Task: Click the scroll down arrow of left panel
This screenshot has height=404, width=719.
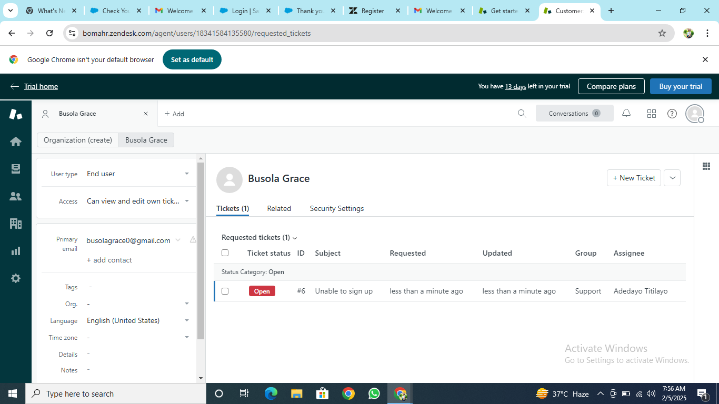Action: (x=201, y=378)
